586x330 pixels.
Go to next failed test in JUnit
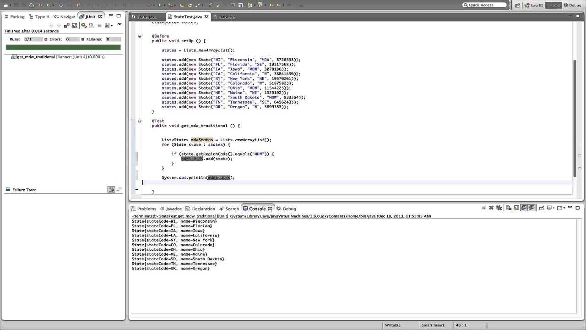[51, 25]
